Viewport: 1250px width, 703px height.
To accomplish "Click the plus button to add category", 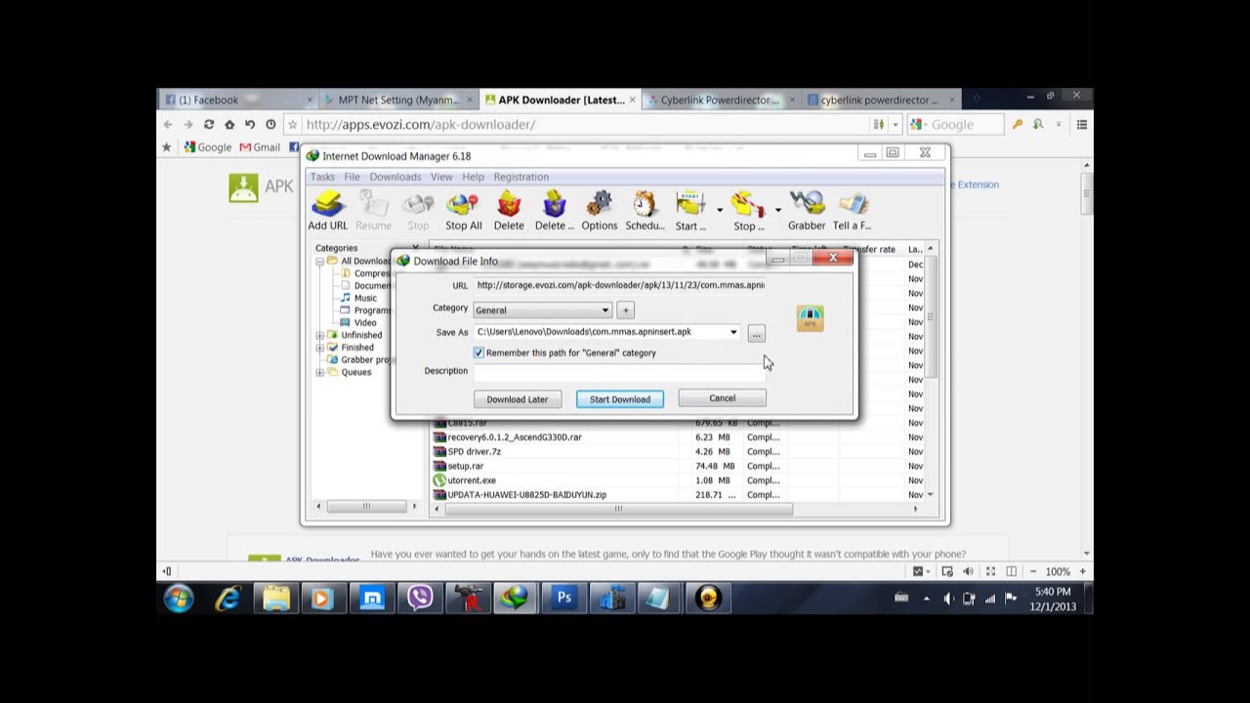I will pos(626,310).
